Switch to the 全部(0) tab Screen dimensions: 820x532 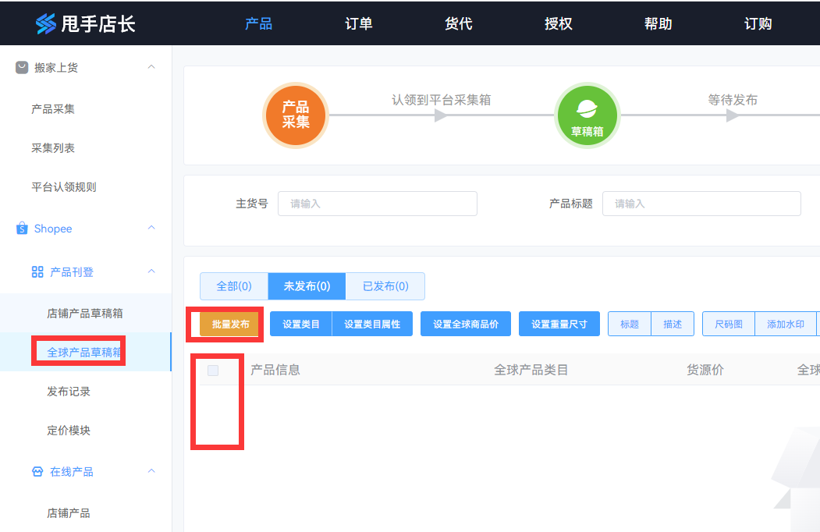click(234, 286)
